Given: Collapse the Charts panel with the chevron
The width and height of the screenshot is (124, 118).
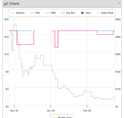Looking at the screenshot, I should tap(119, 3).
